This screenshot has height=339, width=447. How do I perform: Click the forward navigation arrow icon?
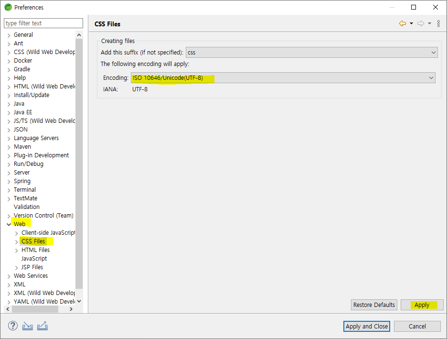tap(420, 23)
